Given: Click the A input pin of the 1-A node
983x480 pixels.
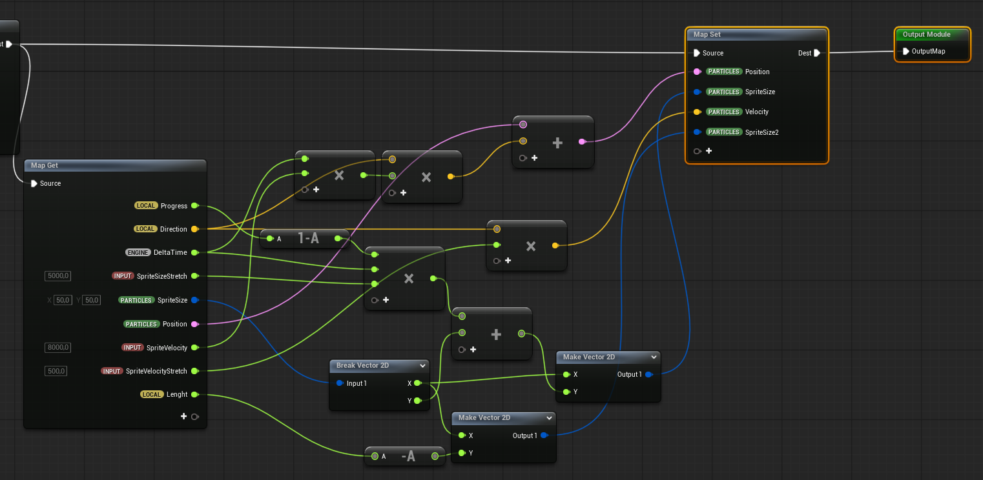Looking at the screenshot, I should click(x=270, y=239).
